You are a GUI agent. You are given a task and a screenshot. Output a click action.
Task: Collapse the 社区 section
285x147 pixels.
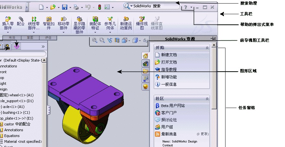207,99
